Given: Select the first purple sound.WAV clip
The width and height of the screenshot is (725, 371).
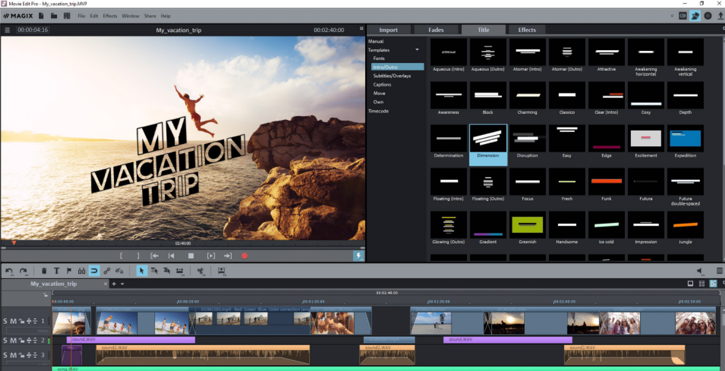Looking at the screenshot, I should [x=131, y=340].
